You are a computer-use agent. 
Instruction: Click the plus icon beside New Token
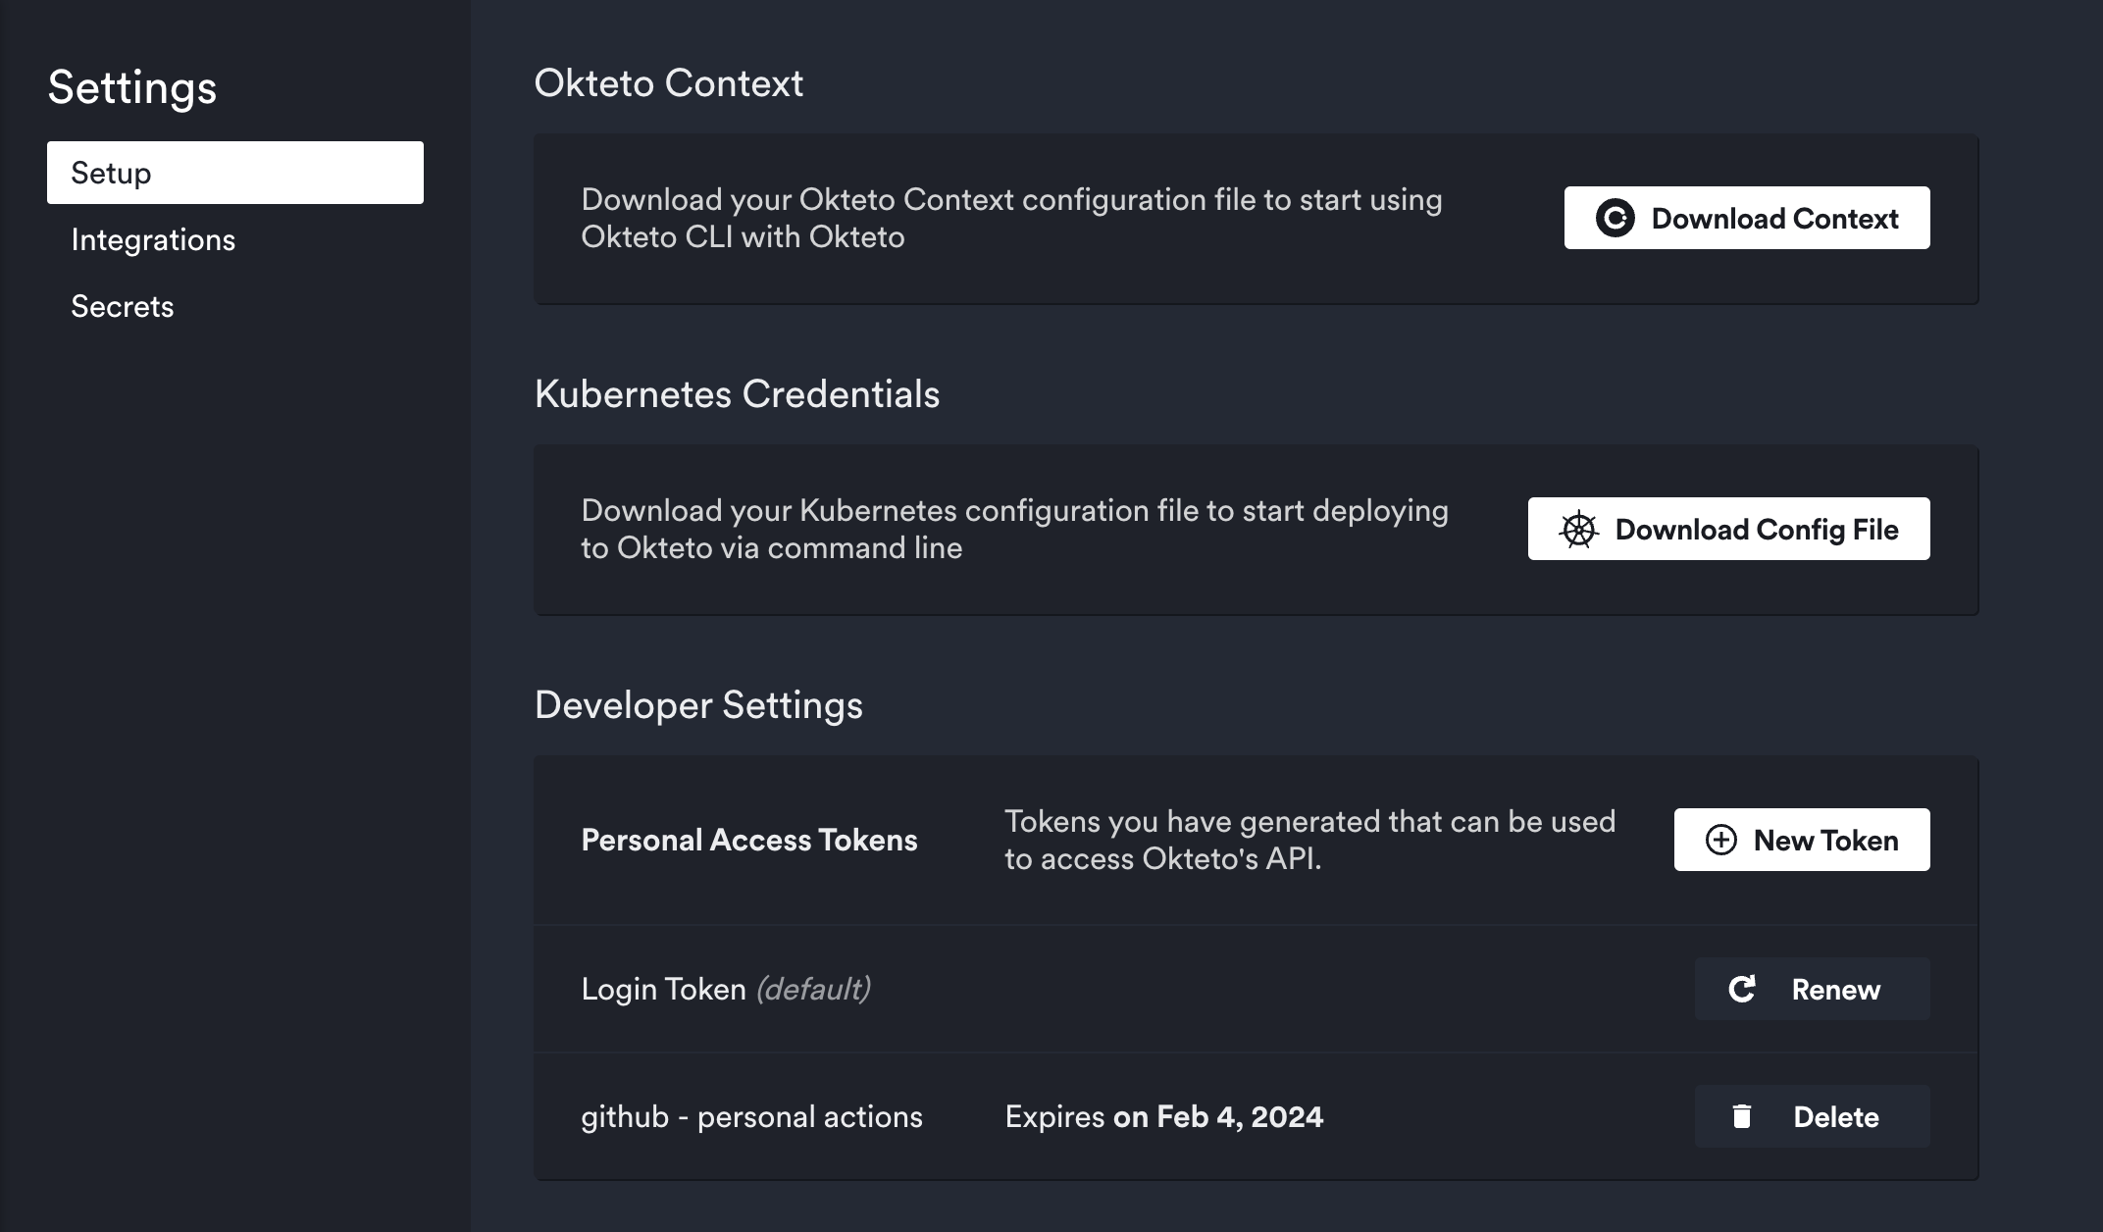(1720, 840)
